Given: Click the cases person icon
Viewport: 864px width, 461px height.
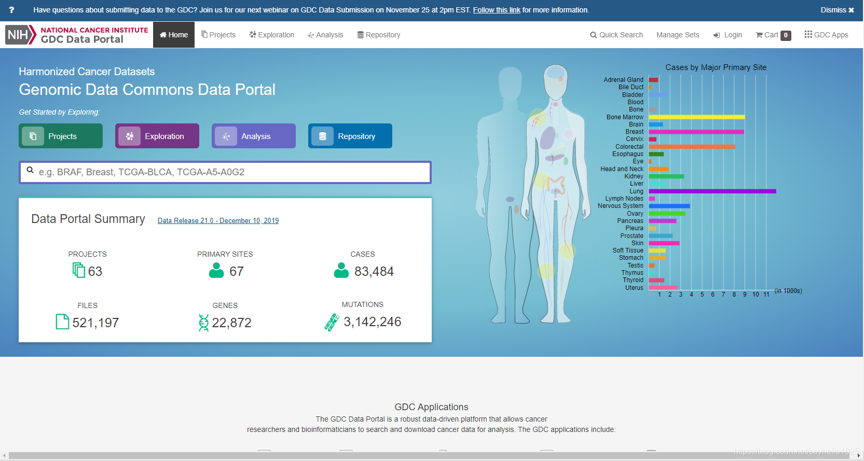Looking at the screenshot, I should click(x=341, y=270).
